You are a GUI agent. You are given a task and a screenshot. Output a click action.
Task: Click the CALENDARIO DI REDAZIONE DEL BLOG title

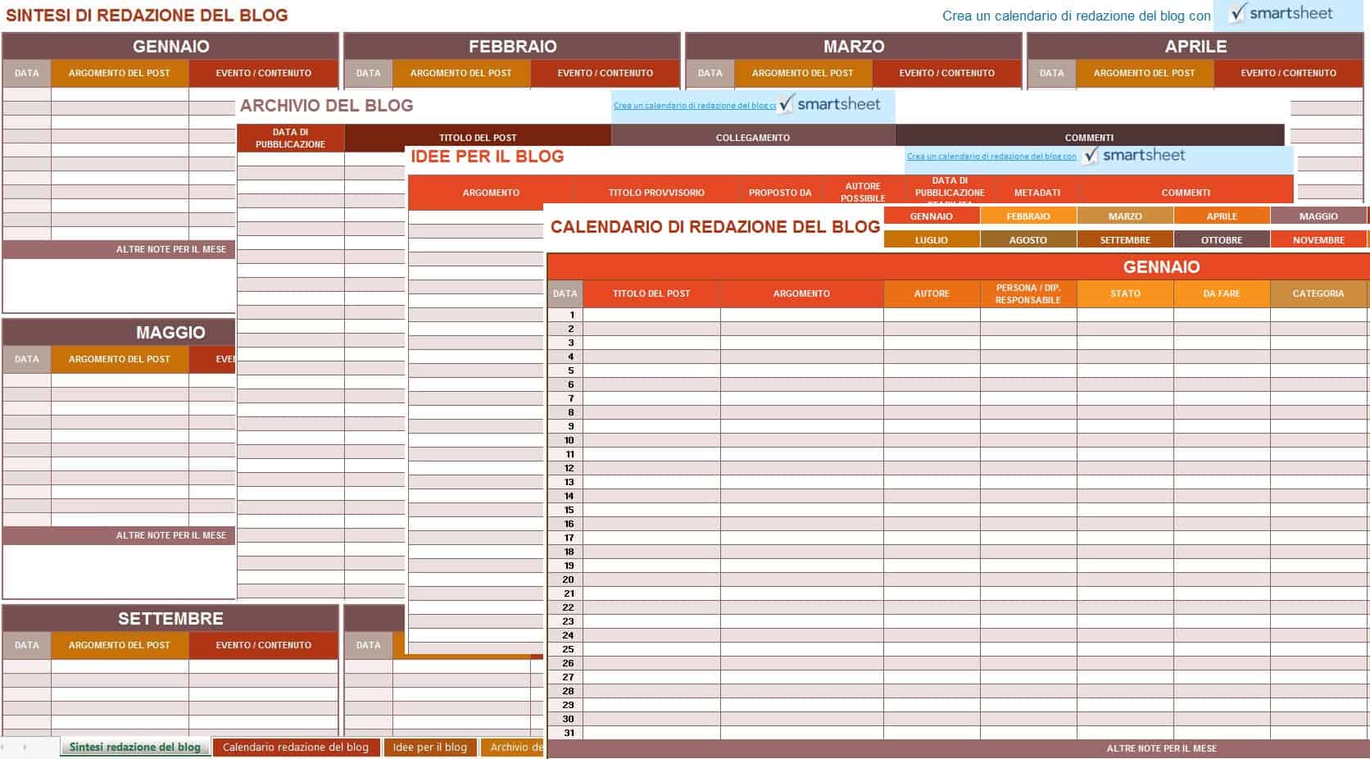(715, 227)
